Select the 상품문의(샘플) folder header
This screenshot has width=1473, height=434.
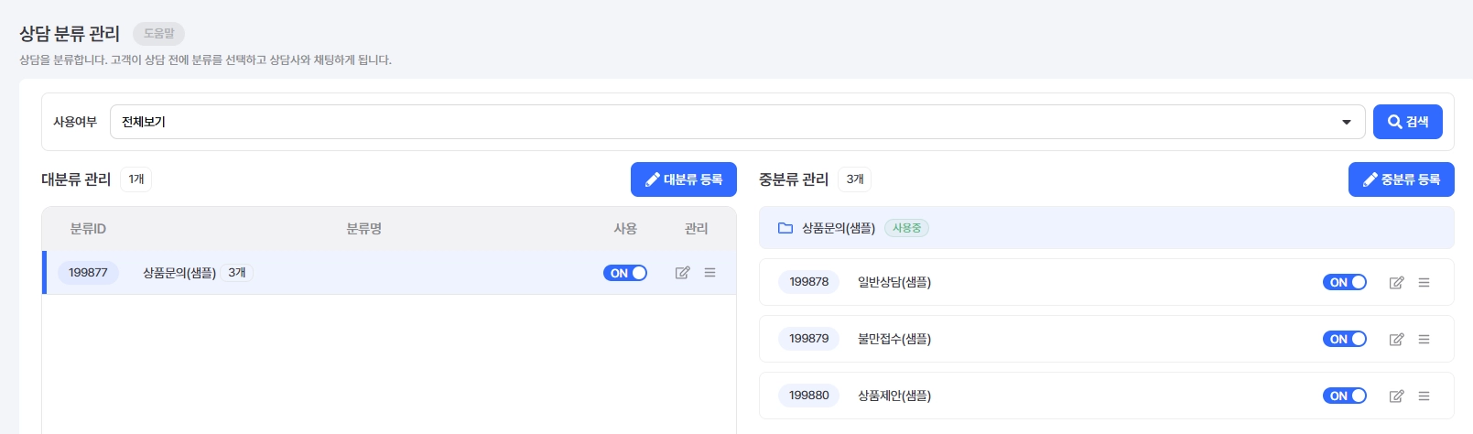(x=838, y=228)
